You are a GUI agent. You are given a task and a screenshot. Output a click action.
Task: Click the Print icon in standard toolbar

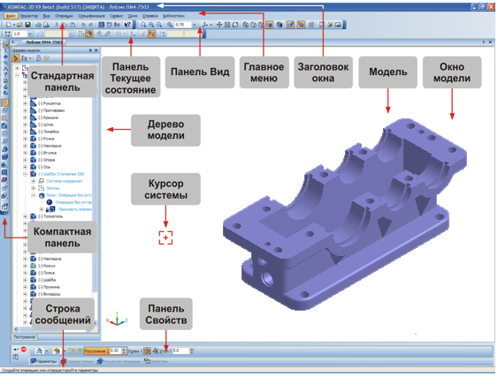pos(38,25)
